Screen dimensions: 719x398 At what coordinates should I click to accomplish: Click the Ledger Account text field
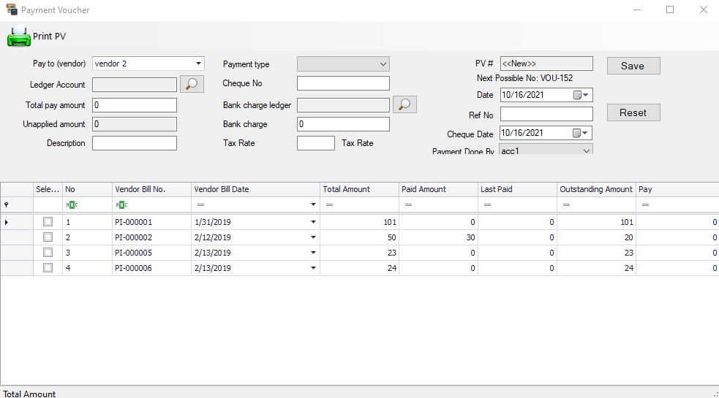pyautogui.click(x=135, y=84)
